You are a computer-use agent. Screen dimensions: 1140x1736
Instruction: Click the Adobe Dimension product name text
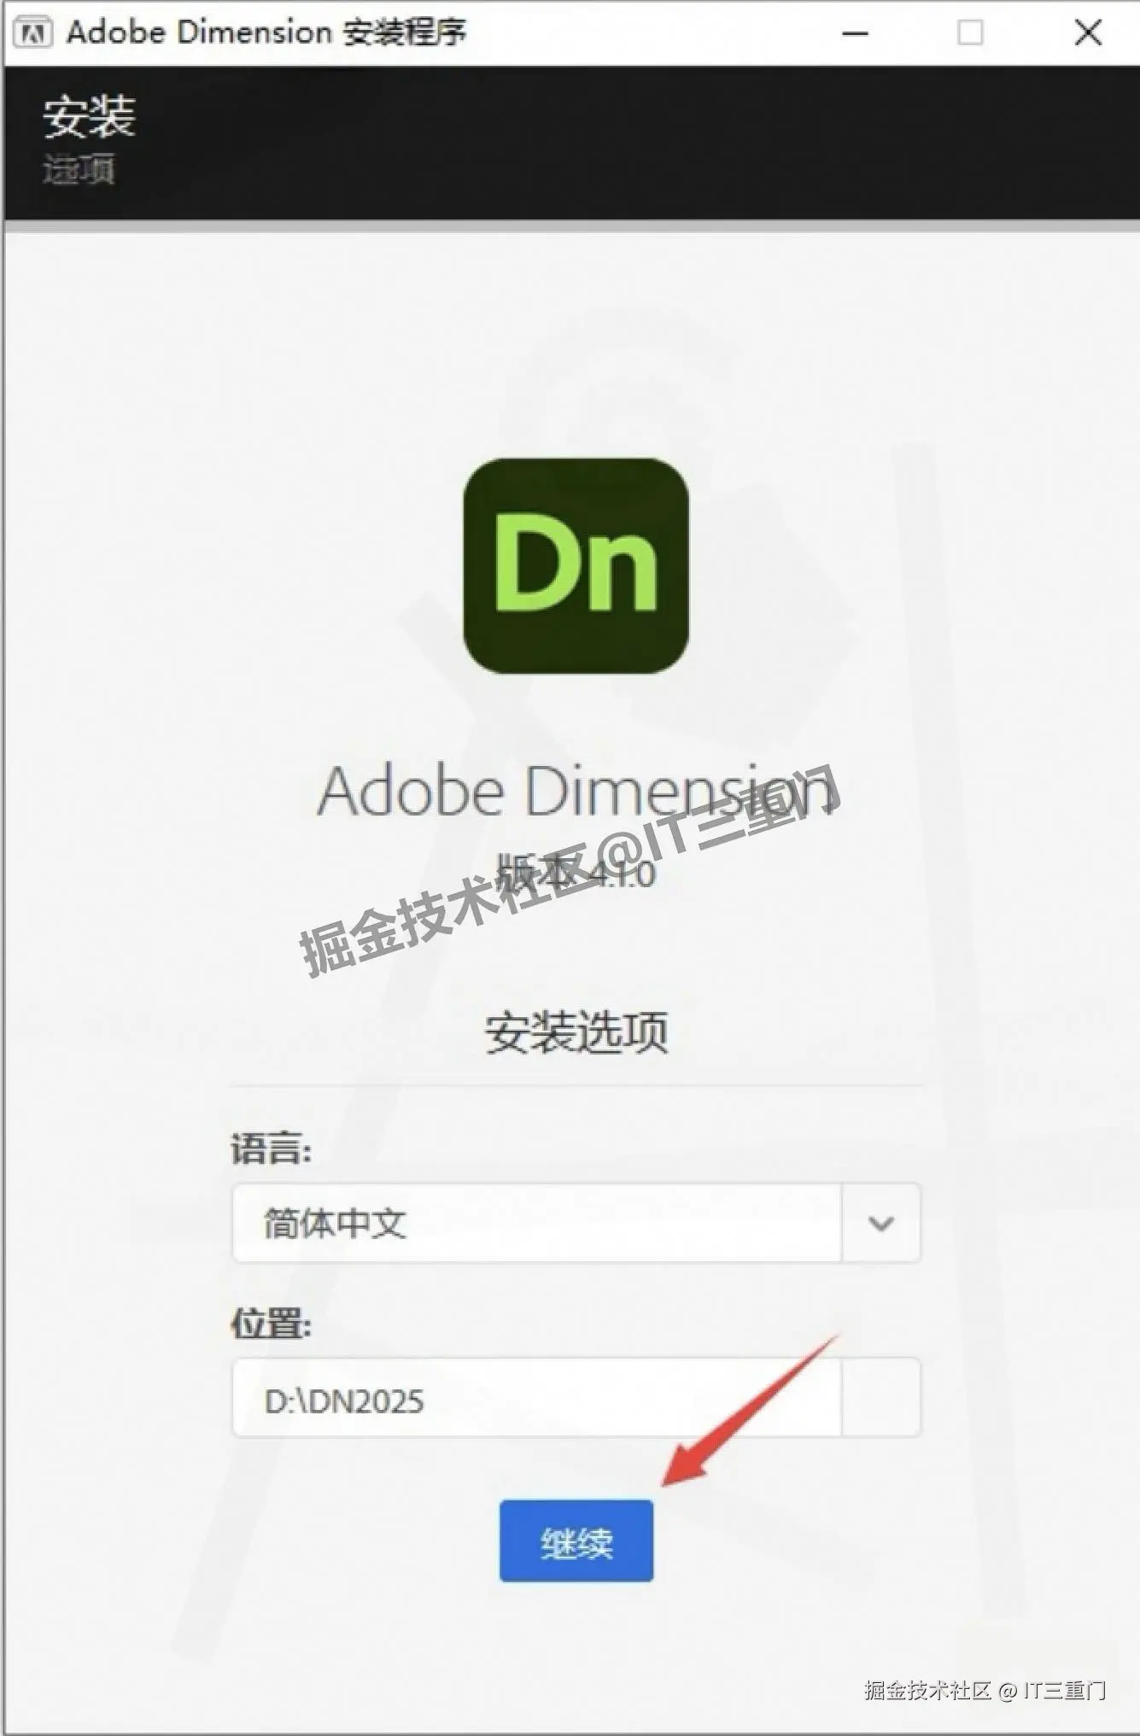click(576, 792)
